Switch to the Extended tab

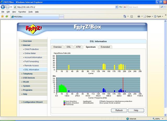[105, 47]
